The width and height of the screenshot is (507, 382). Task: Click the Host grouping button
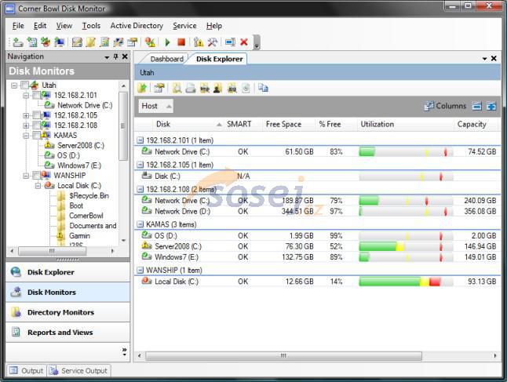156,106
